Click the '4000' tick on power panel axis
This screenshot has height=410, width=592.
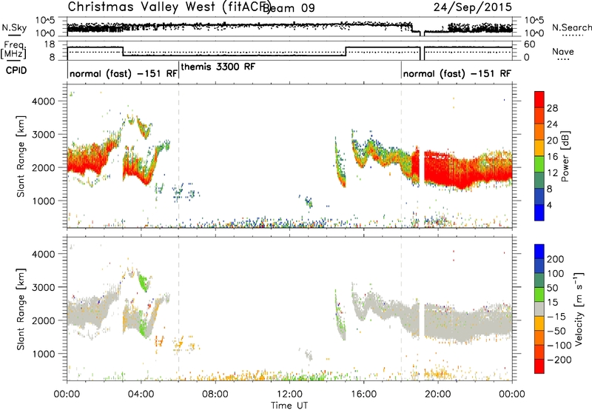pos(43,101)
